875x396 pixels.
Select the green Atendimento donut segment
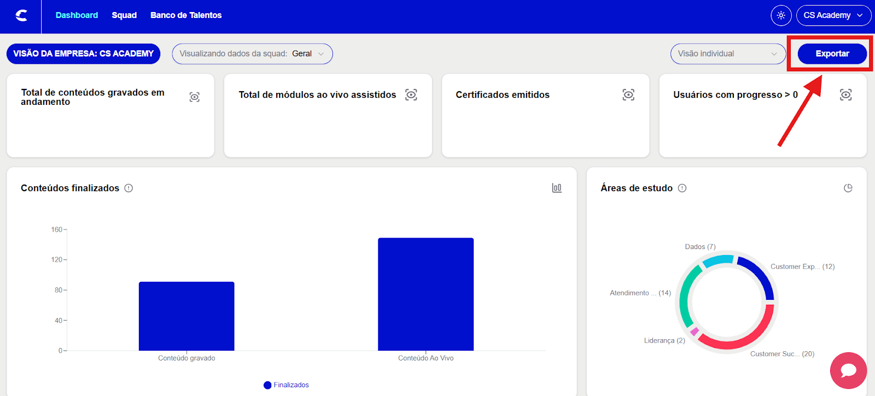point(686,295)
